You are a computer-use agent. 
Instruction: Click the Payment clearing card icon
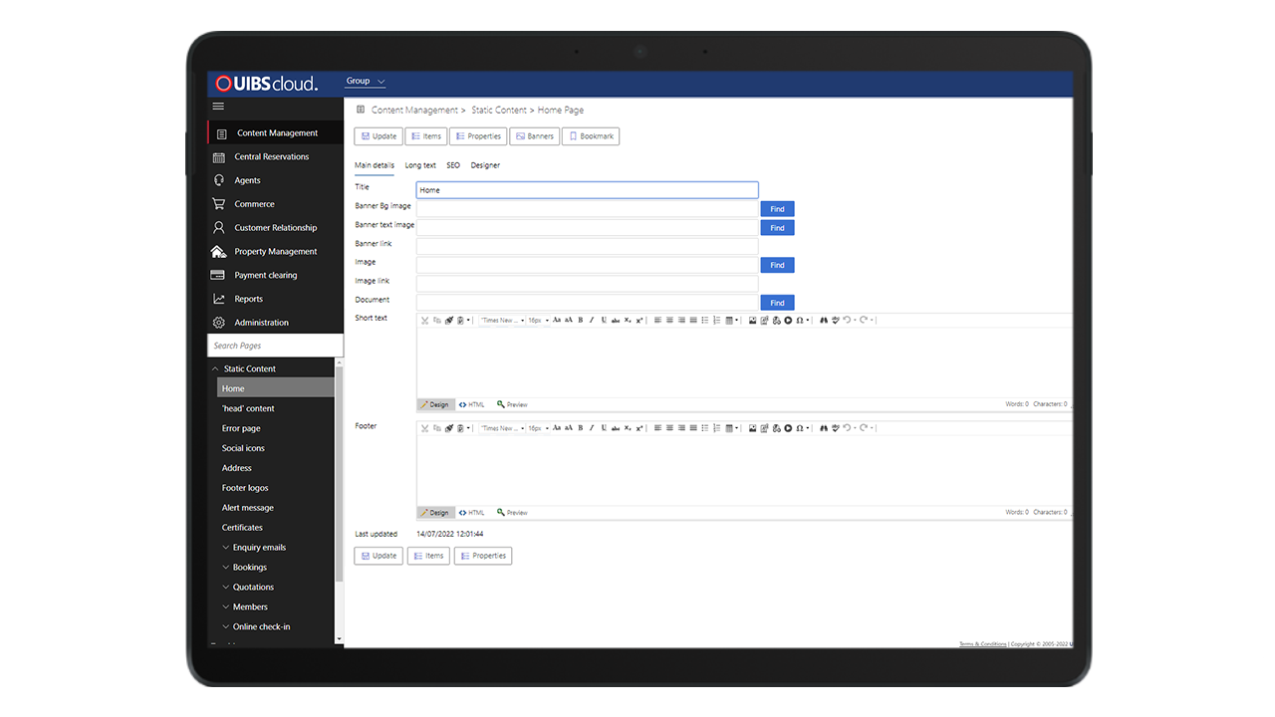pyautogui.click(x=219, y=275)
